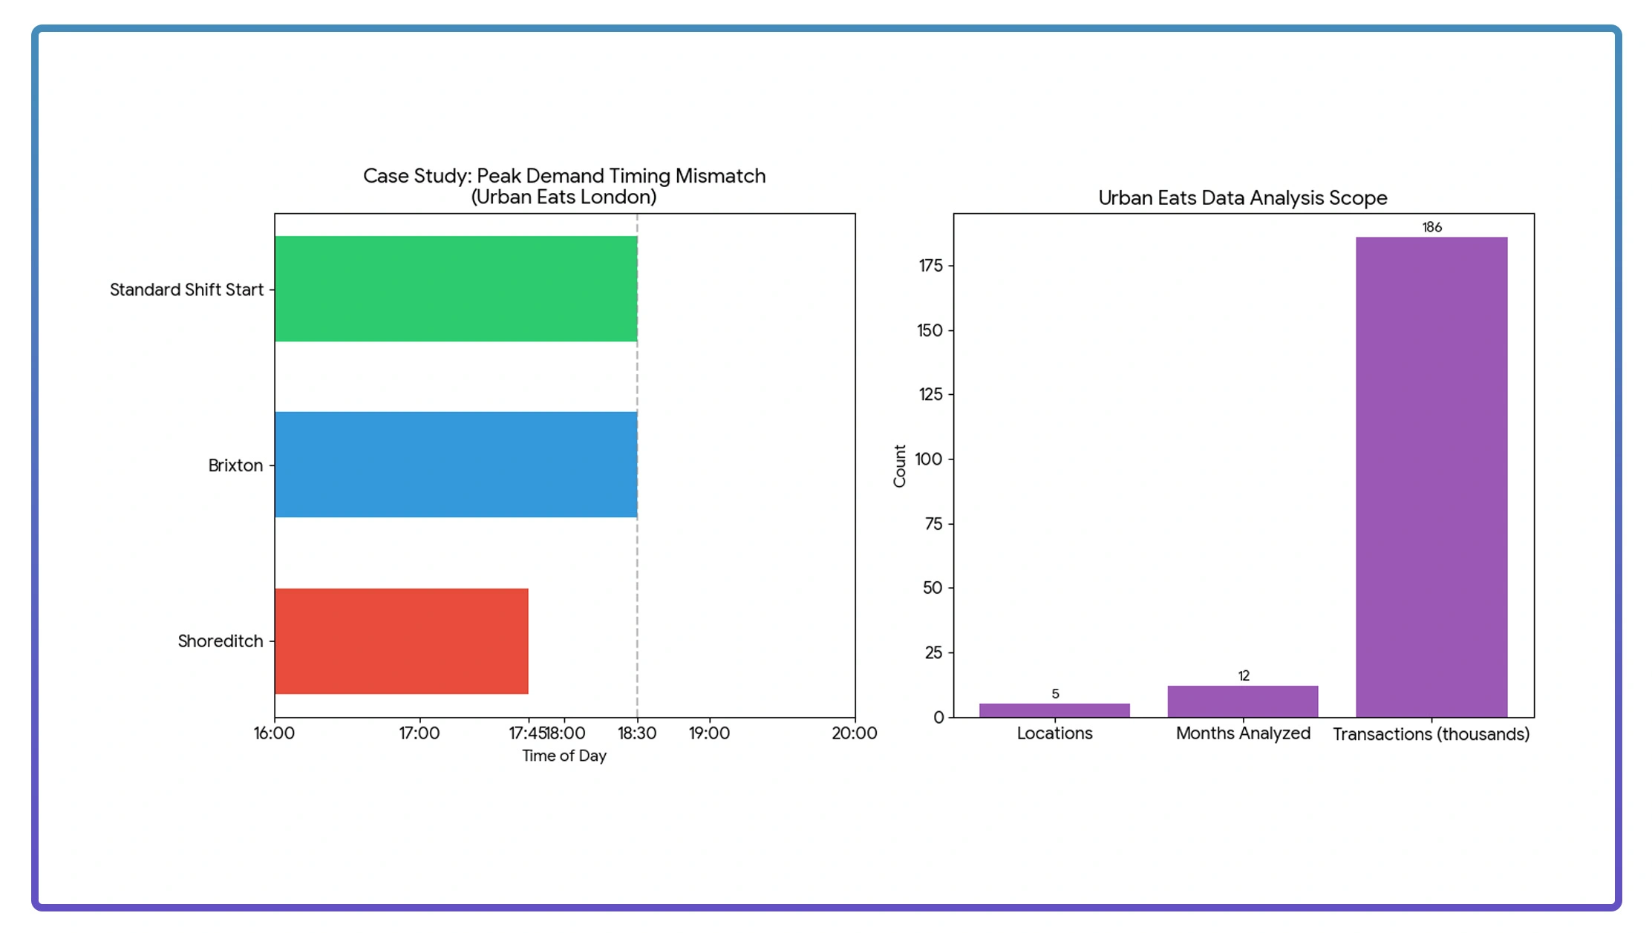
Task: Click the Urban Eats Data Analysis Scope title
Action: (1243, 197)
